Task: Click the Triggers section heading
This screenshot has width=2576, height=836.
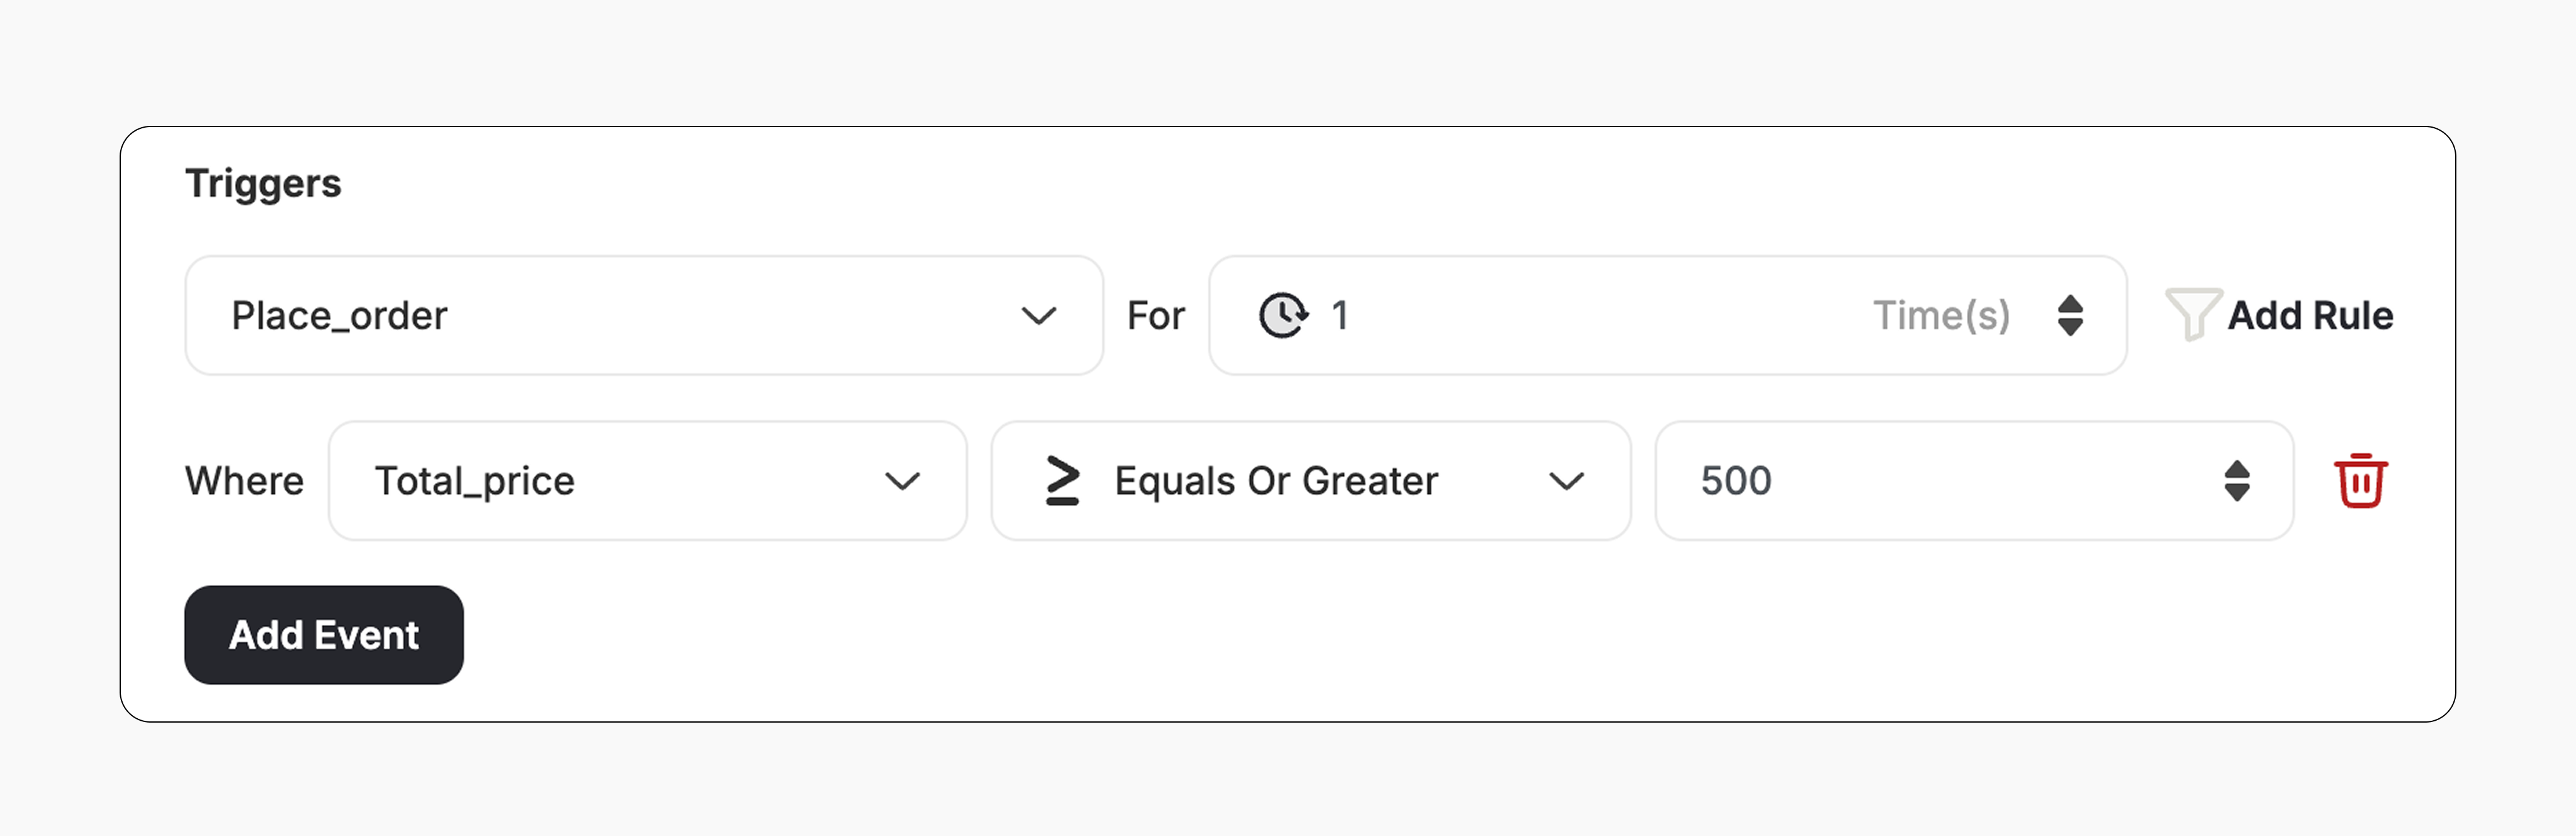Action: click(x=263, y=183)
